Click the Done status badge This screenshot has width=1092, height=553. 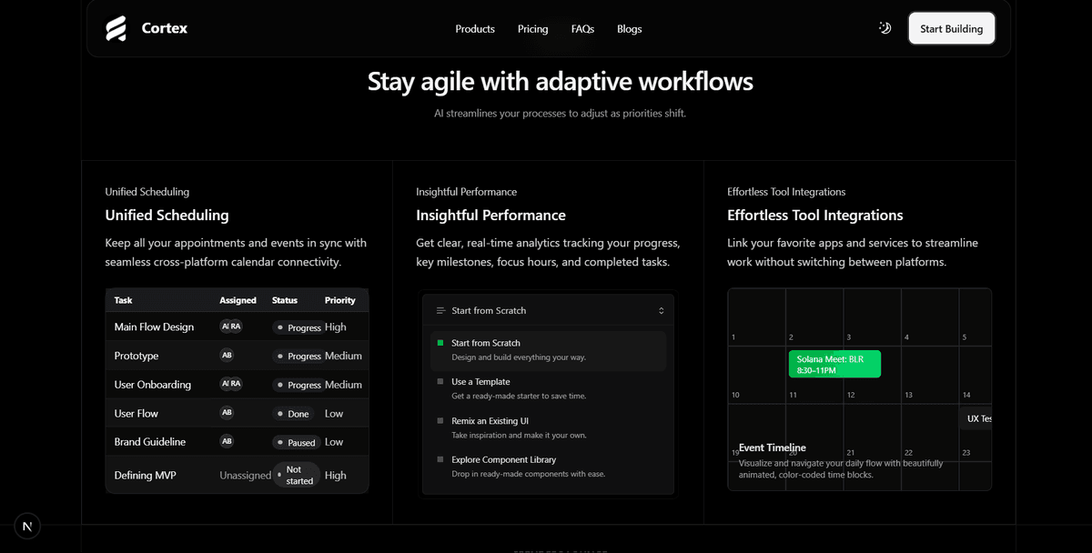(x=293, y=414)
